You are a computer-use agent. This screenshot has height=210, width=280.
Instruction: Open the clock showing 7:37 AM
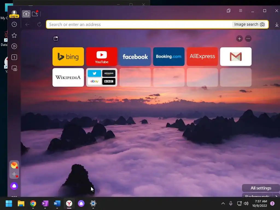tap(259, 203)
